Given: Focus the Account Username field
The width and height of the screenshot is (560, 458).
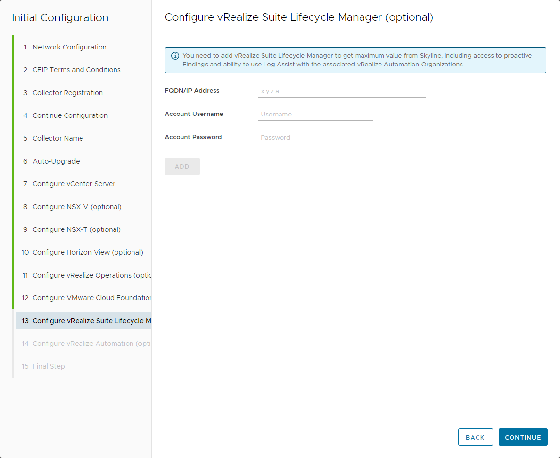Looking at the screenshot, I should pos(315,114).
